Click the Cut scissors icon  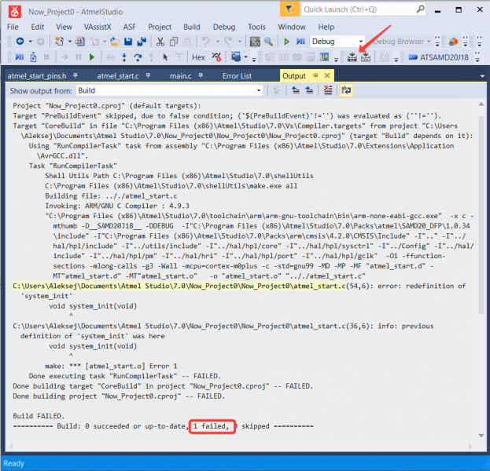pos(160,42)
